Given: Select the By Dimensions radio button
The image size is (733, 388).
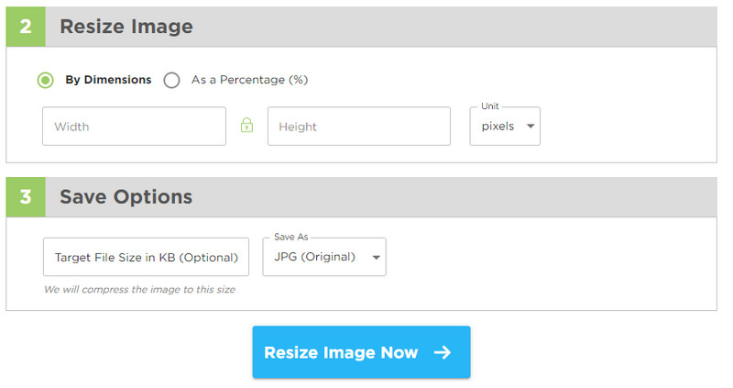Looking at the screenshot, I should point(45,80).
